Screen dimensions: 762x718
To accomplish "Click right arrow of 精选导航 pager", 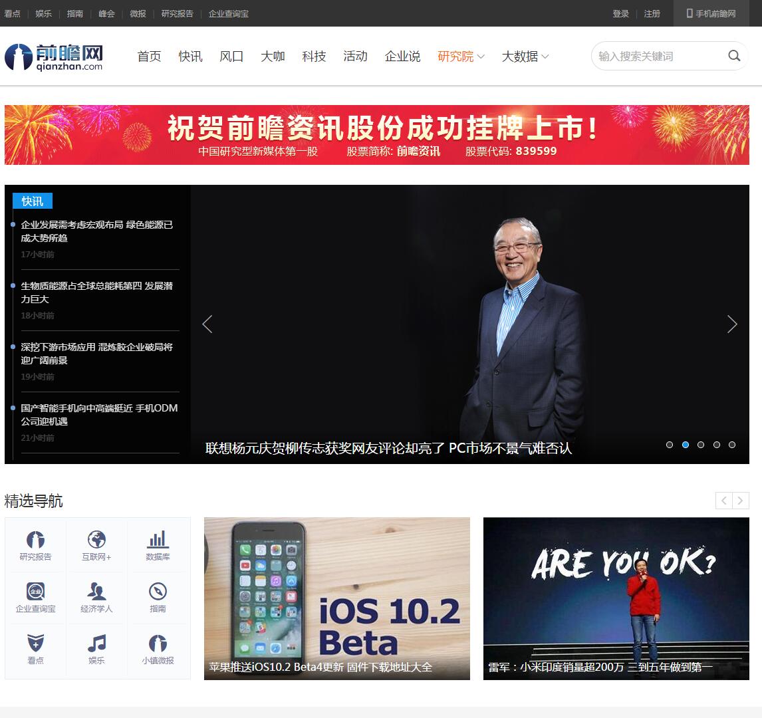I will click(x=741, y=501).
